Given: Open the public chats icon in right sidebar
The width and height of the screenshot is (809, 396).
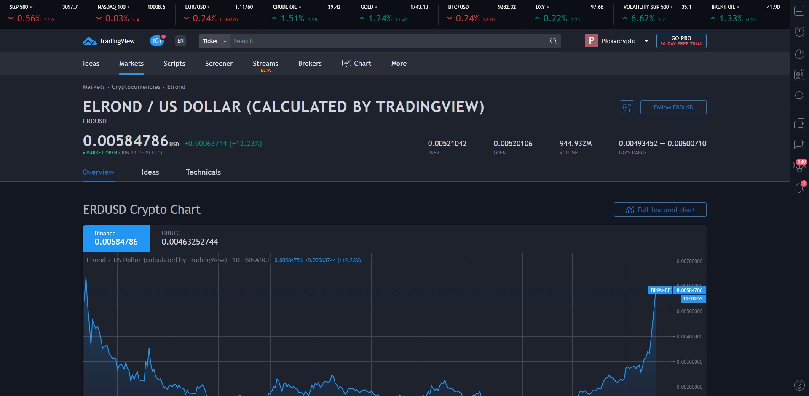Looking at the screenshot, I should pyautogui.click(x=799, y=123).
